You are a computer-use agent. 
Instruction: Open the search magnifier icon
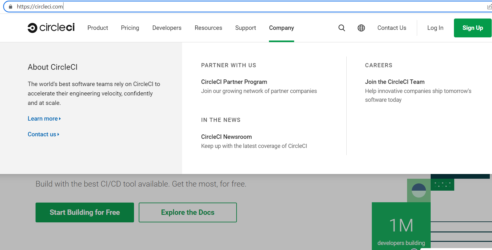pyautogui.click(x=342, y=28)
